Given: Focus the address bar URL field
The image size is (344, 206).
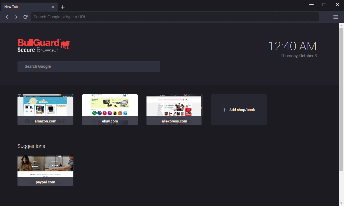Looking at the screenshot, I should (x=175, y=17).
